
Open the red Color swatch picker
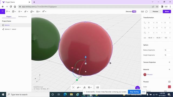coord(169,87)
